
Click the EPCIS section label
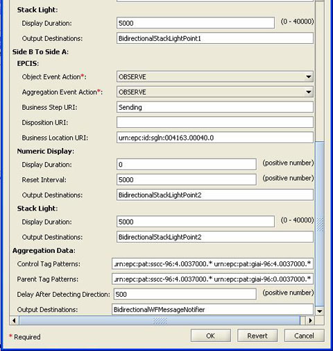pyautogui.click(x=28, y=63)
